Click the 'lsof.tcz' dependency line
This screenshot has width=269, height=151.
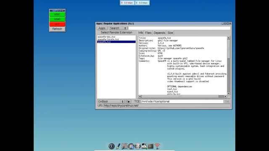pyautogui.click(x=172, y=89)
